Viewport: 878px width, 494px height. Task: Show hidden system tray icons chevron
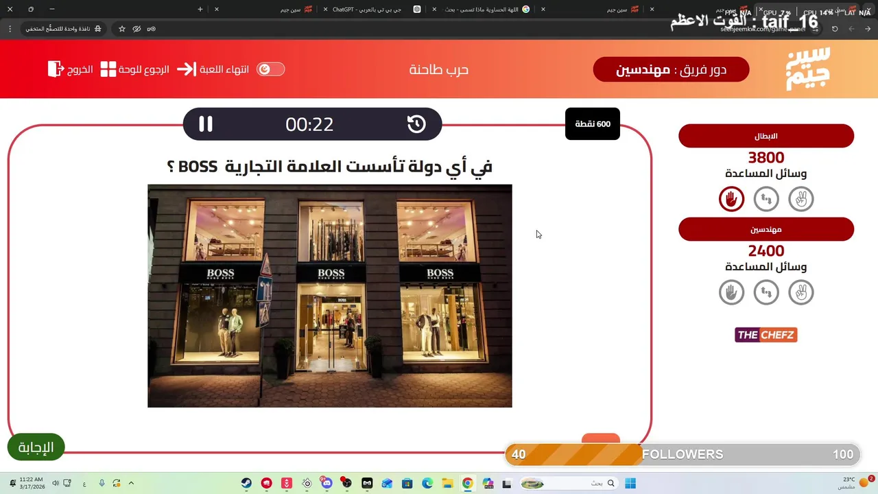131,483
